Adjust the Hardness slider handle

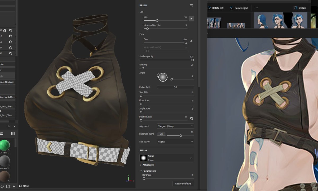coord(144,179)
